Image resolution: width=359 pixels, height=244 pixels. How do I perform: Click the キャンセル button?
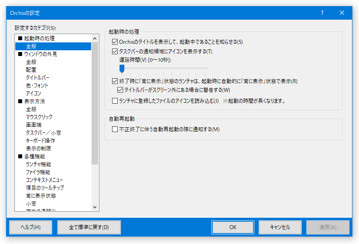click(280, 227)
